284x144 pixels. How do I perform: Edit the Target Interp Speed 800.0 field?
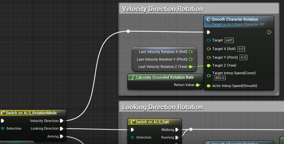(x=219, y=78)
